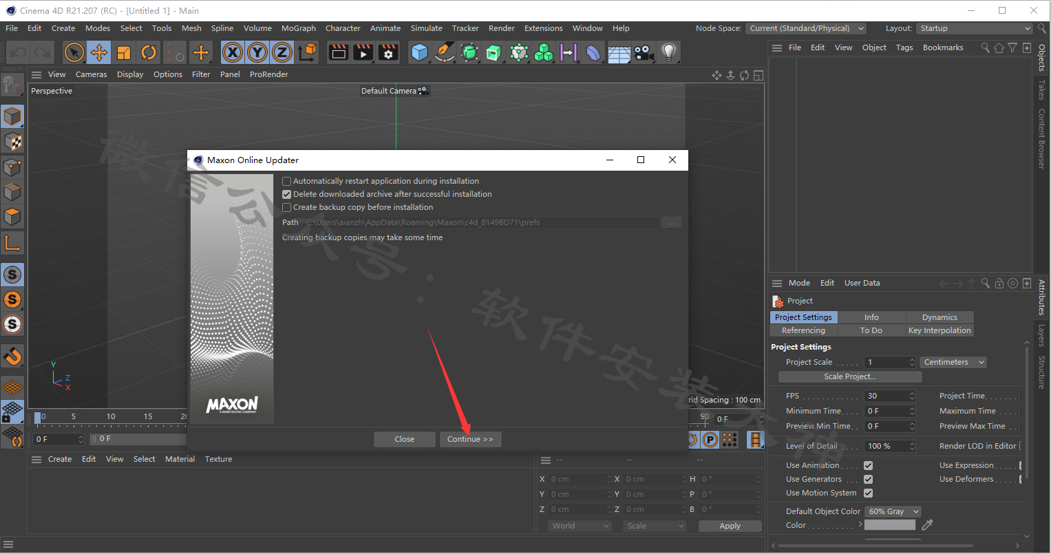
Task: Toggle Use Motion System checkbox
Action: [868, 493]
